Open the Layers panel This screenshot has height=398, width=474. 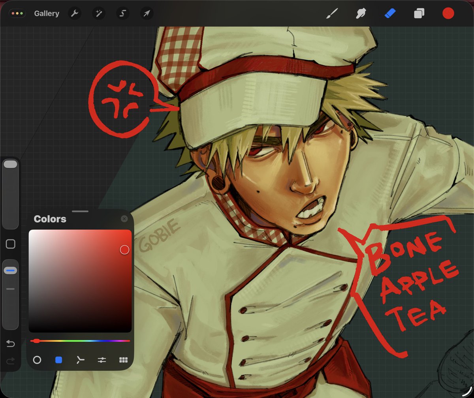419,14
